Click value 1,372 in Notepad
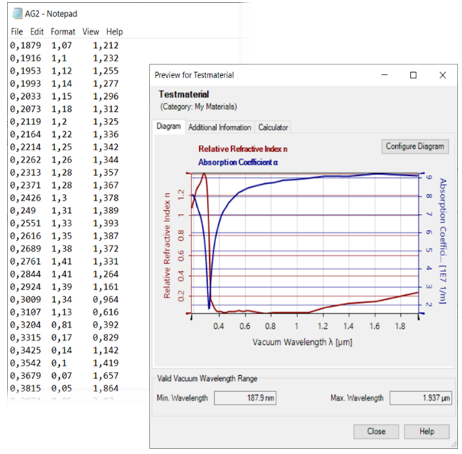 [x=106, y=248]
